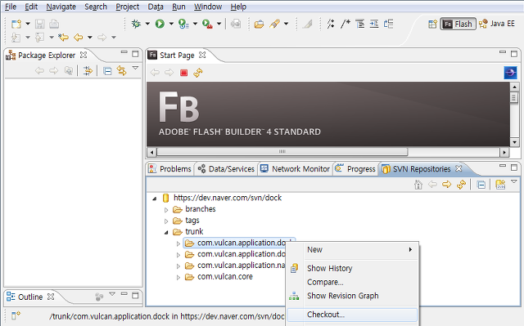
Task: Open the Navigate menu
Action: [x=61, y=7]
